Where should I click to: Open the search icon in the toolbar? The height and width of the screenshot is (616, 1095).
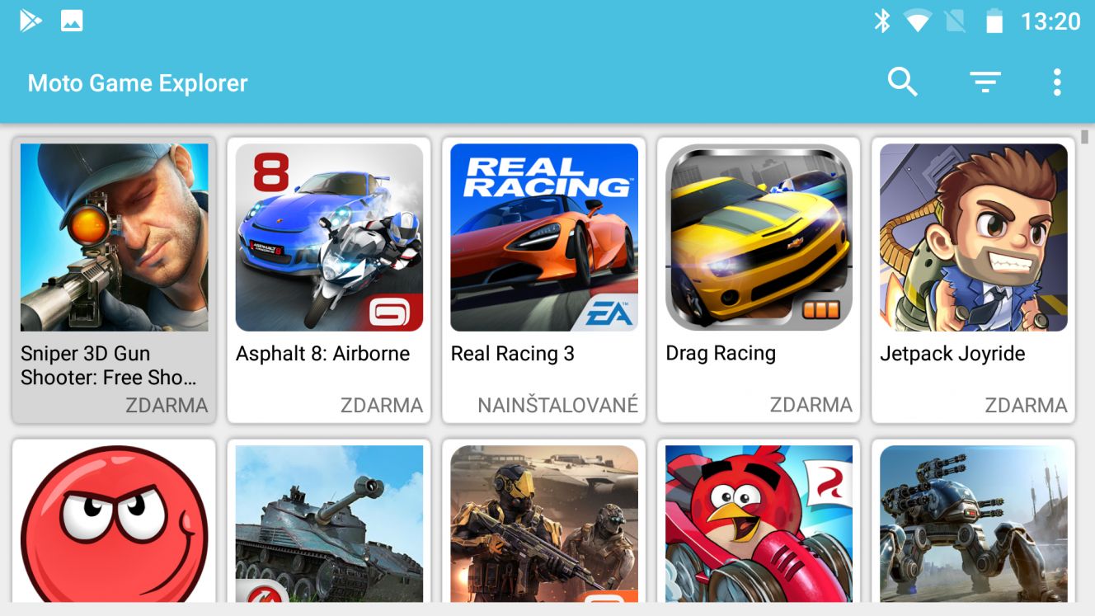(902, 82)
